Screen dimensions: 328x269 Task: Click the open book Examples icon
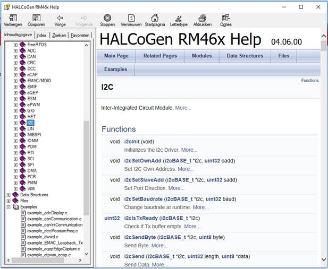[x=15, y=207]
